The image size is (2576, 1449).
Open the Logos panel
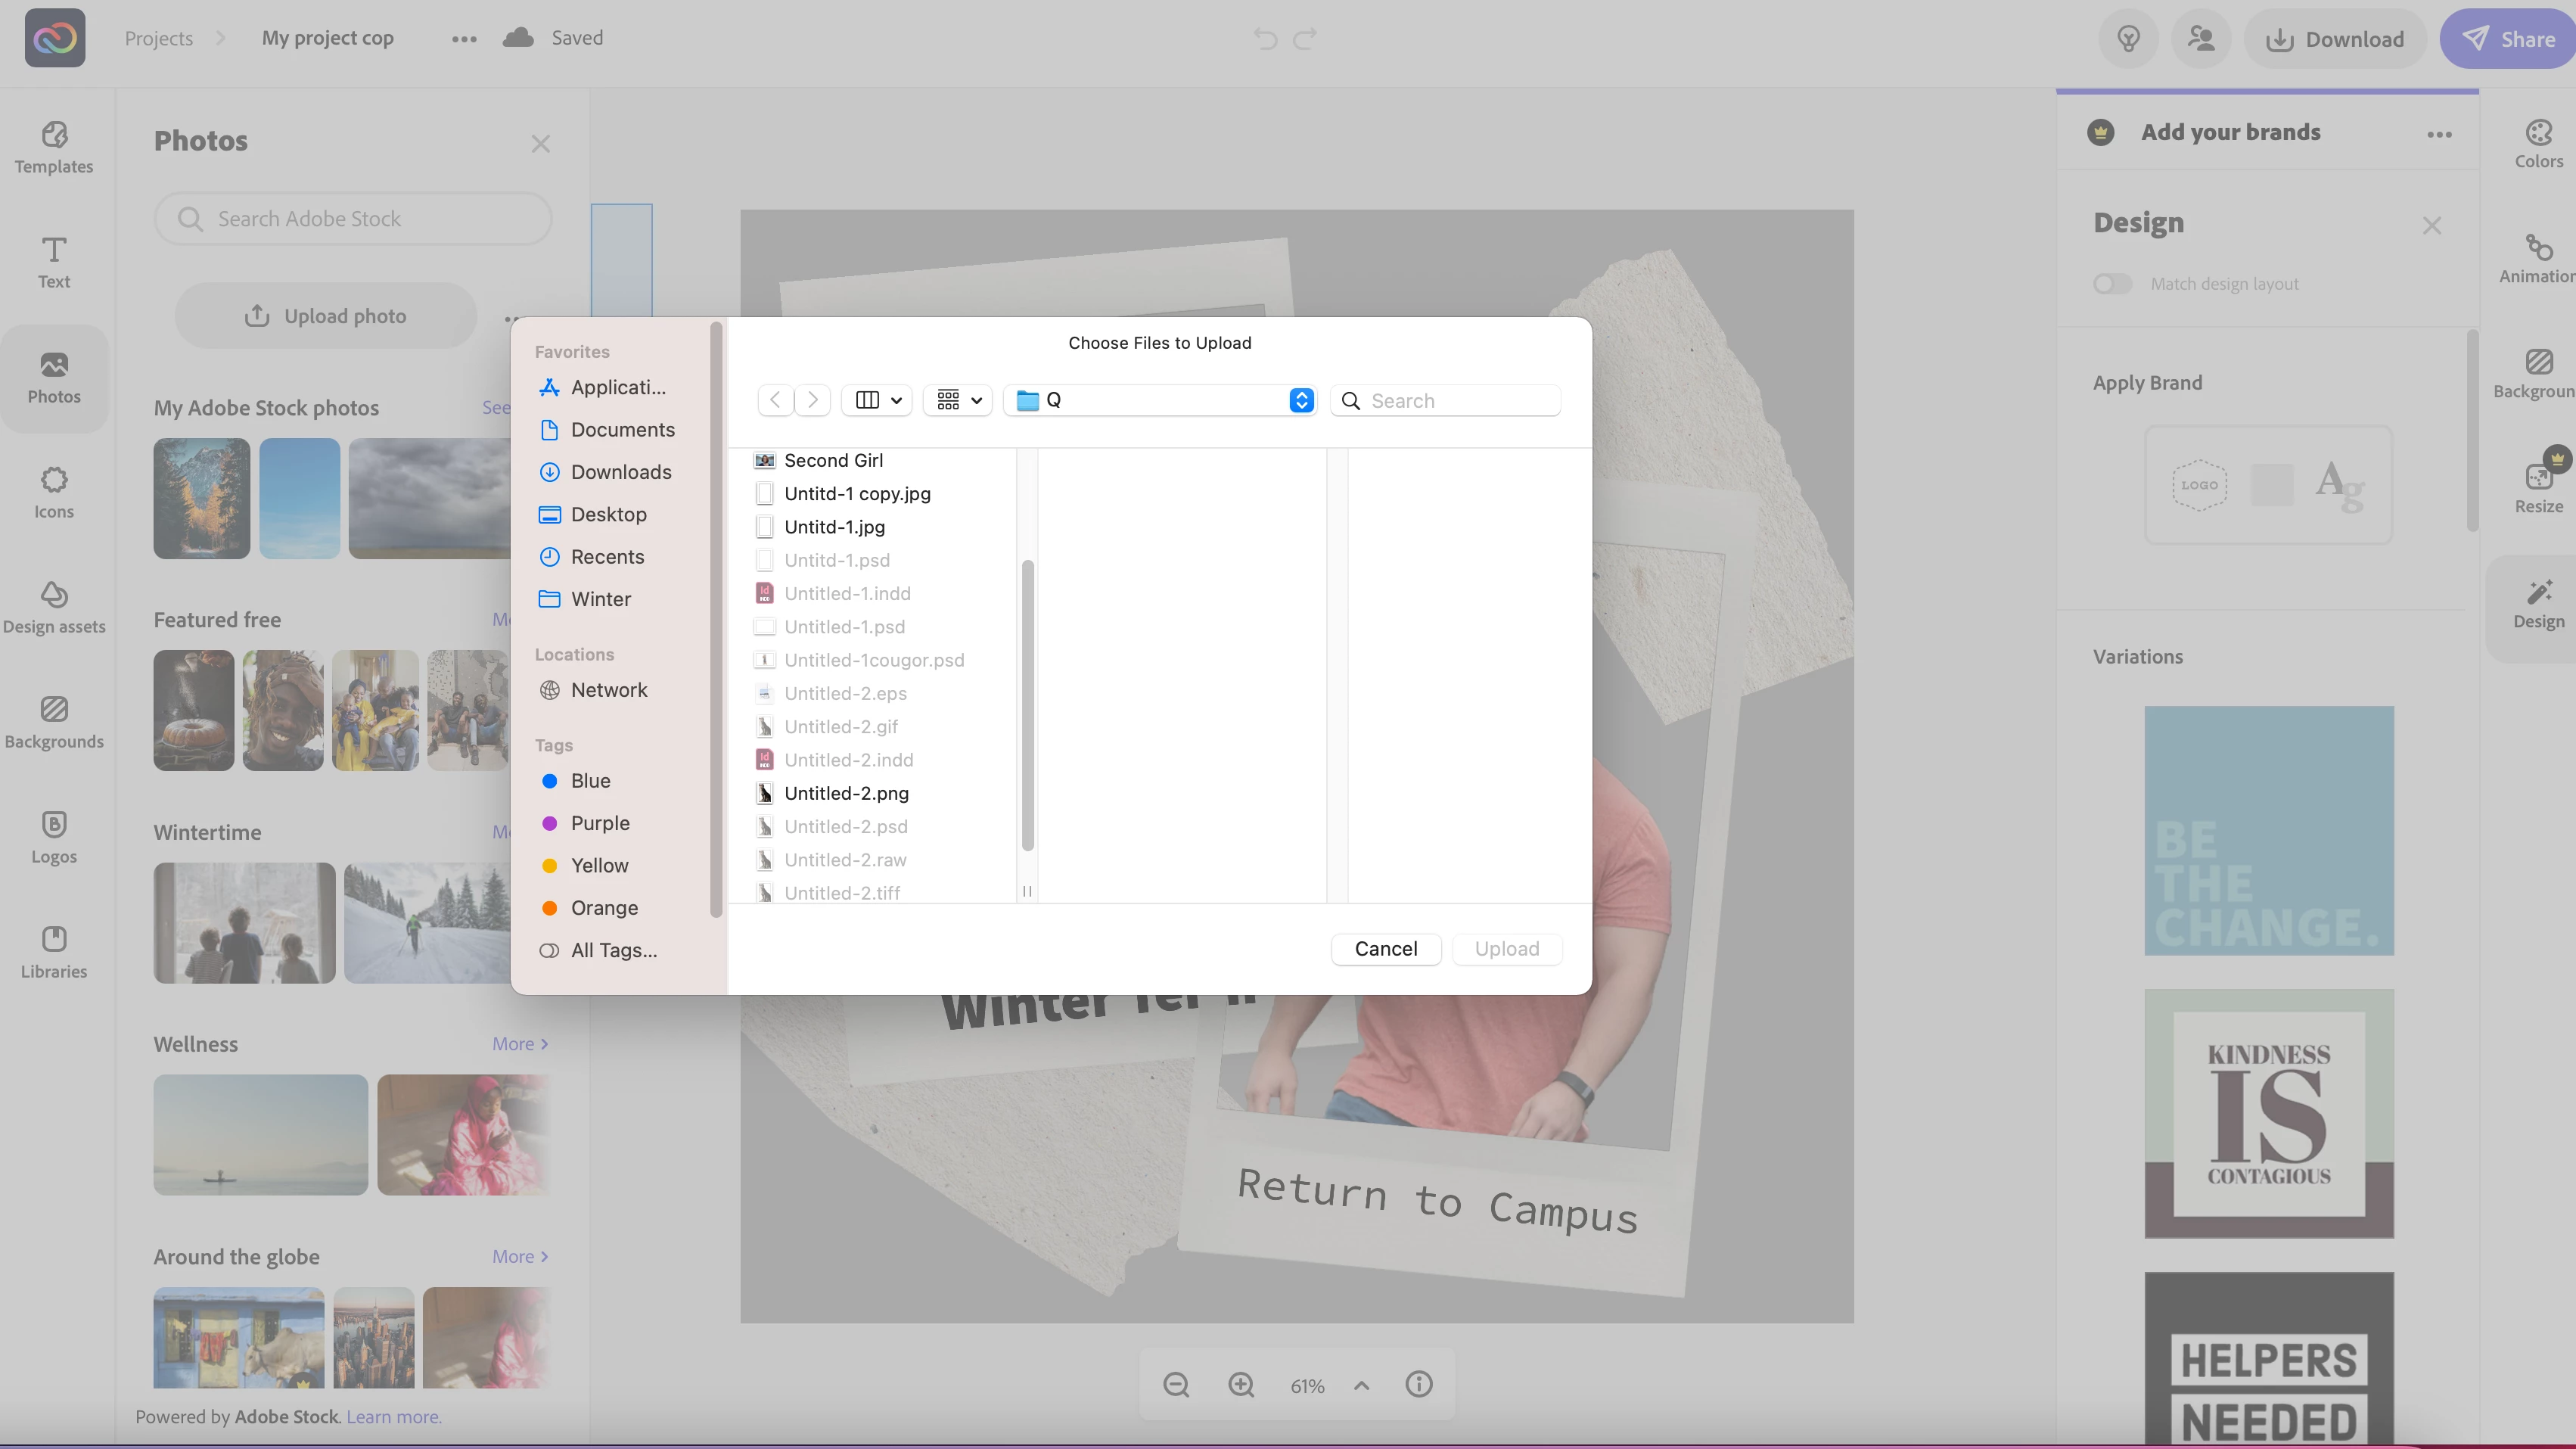54,837
